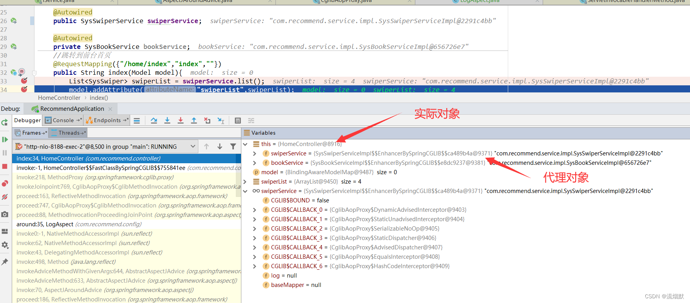690x303 pixels.
Task: Click the Rerun RecommendApplication icon
Action: 5,123
